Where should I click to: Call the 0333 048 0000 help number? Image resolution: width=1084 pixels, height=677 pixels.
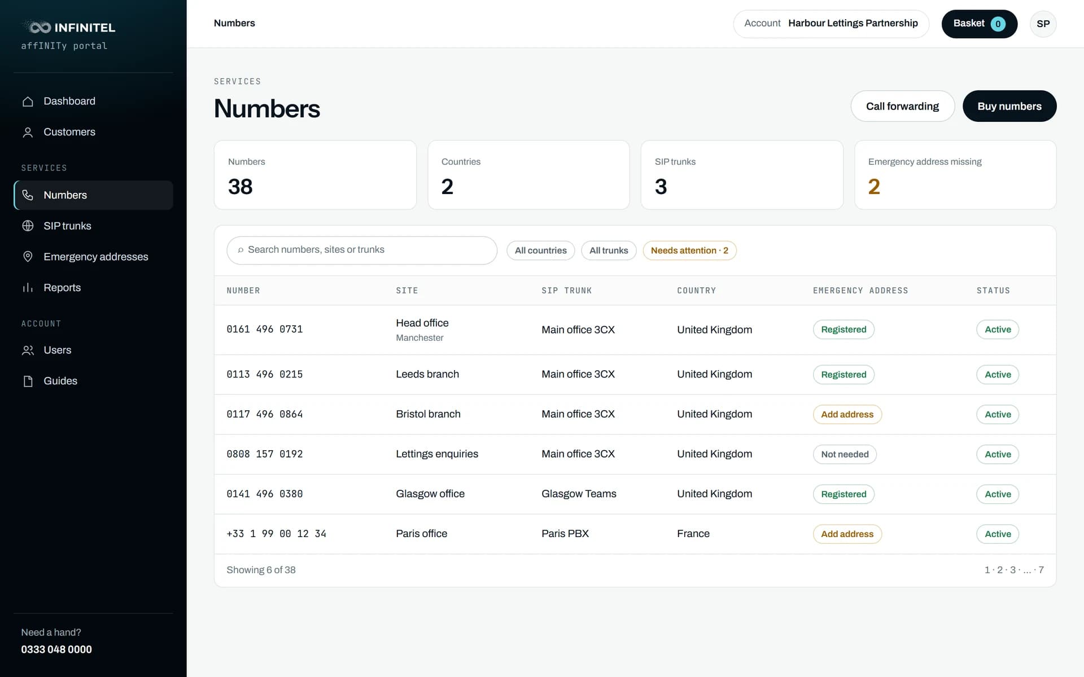tap(56, 650)
